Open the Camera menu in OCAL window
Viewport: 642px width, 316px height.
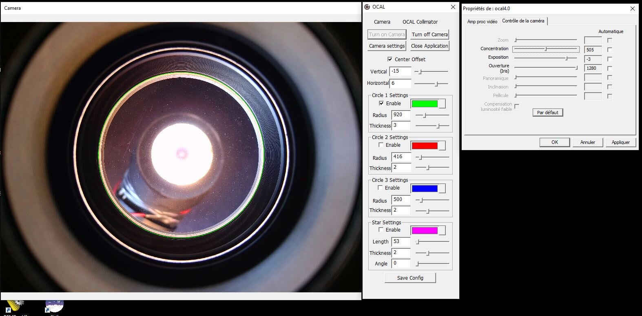click(x=382, y=22)
